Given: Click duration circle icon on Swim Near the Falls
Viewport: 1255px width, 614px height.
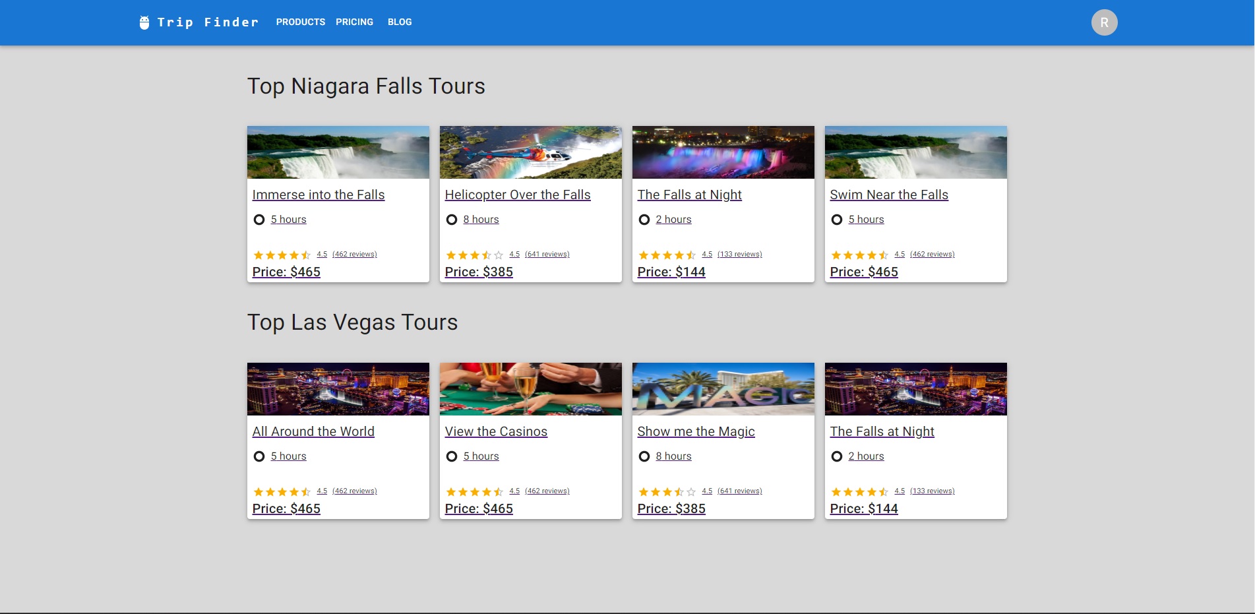Looking at the screenshot, I should tap(837, 220).
